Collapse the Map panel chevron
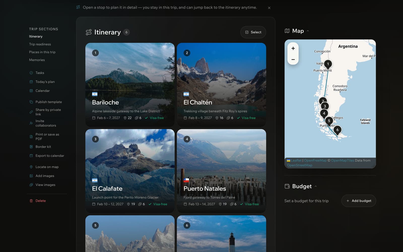Screen dimensions: 403x252 pyautogui.click(x=308, y=31)
